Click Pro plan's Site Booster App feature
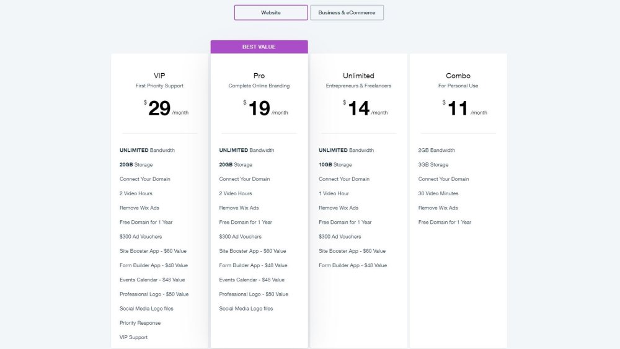This screenshot has width=620, height=349. [x=253, y=251]
